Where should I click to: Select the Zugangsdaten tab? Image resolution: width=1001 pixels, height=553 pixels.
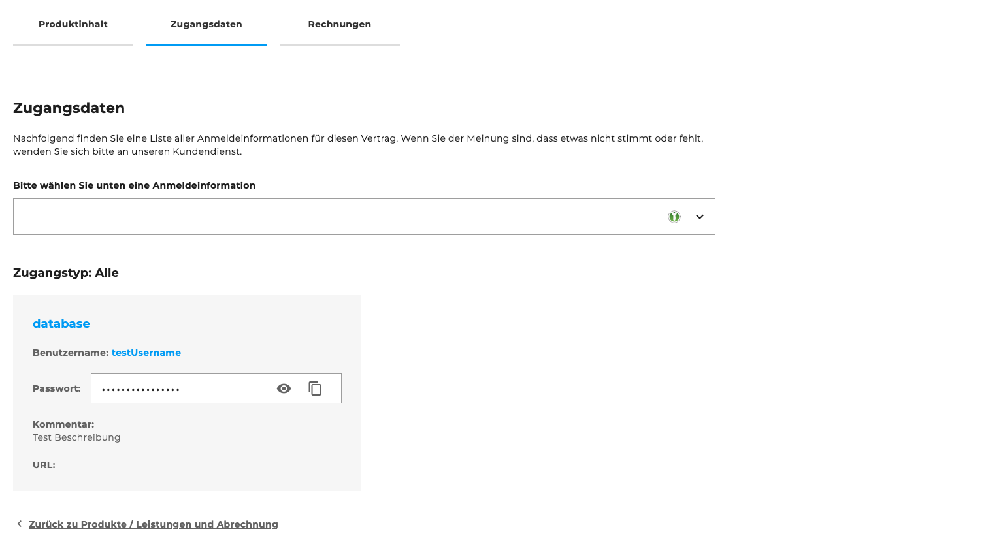(x=206, y=24)
